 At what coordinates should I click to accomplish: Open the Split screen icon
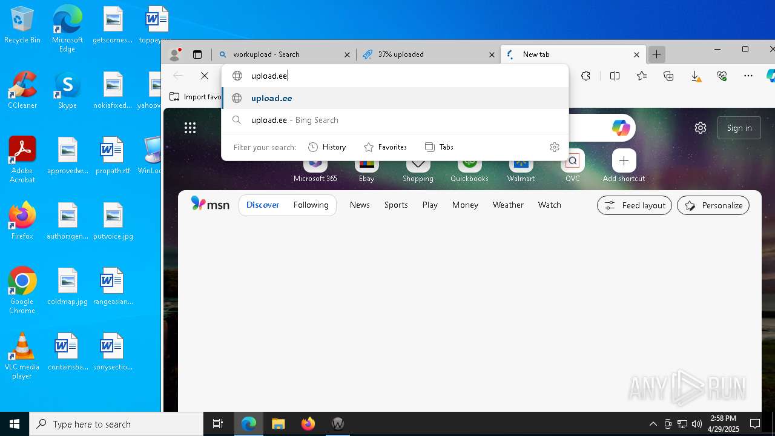(615, 76)
